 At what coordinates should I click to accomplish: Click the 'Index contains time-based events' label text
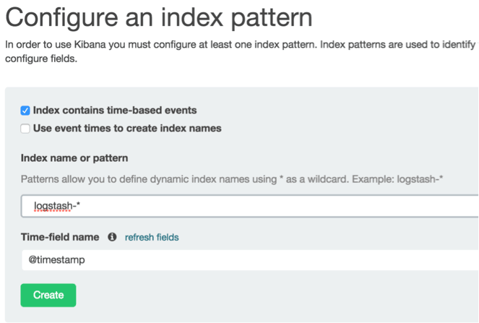coord(115,111)
